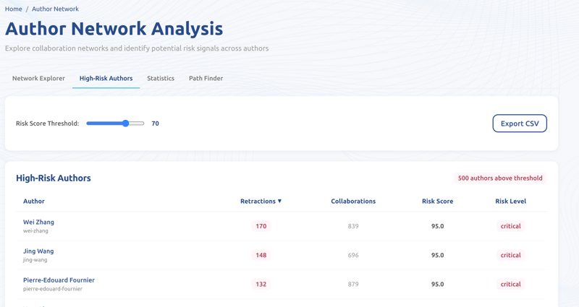Screen dimensions: 579x307
Task: Open the Statistics tab
Action: click(161, 78)
